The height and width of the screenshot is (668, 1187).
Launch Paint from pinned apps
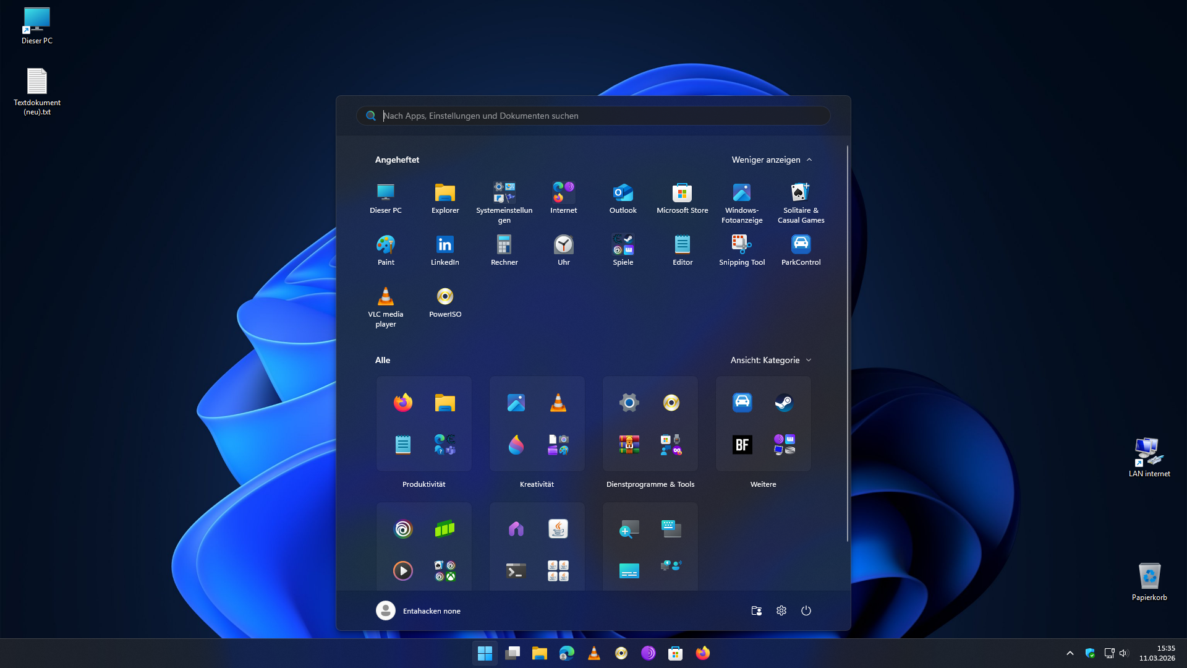386,250
